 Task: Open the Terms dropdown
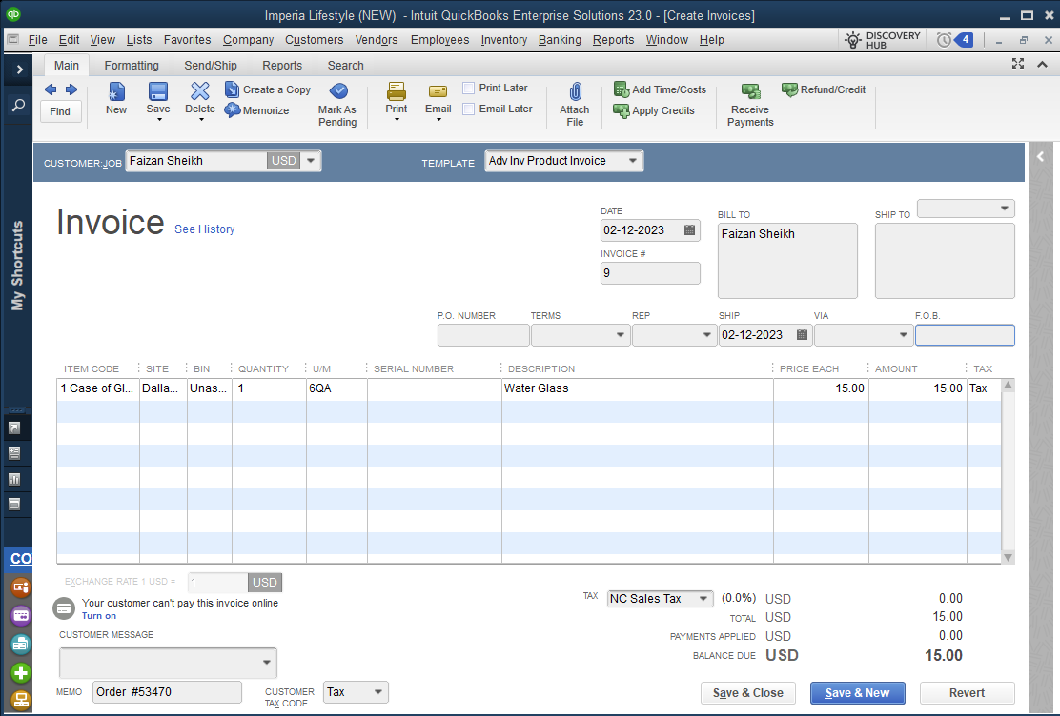tap(620, 335)
